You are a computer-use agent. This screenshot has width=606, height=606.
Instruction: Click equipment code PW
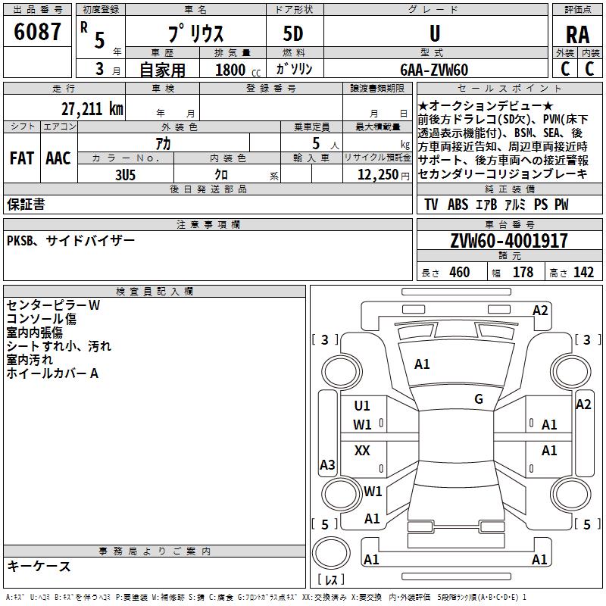(561, 205)
